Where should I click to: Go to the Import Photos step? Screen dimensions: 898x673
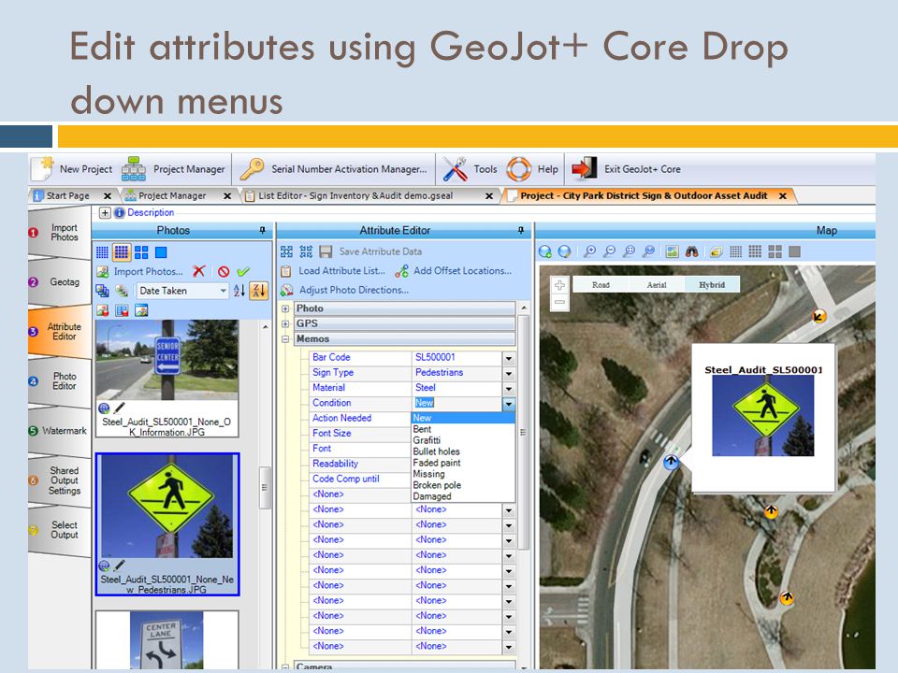60,233
